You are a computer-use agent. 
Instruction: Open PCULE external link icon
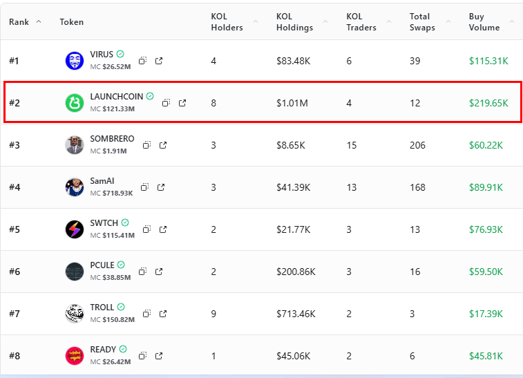coord(159,271)
